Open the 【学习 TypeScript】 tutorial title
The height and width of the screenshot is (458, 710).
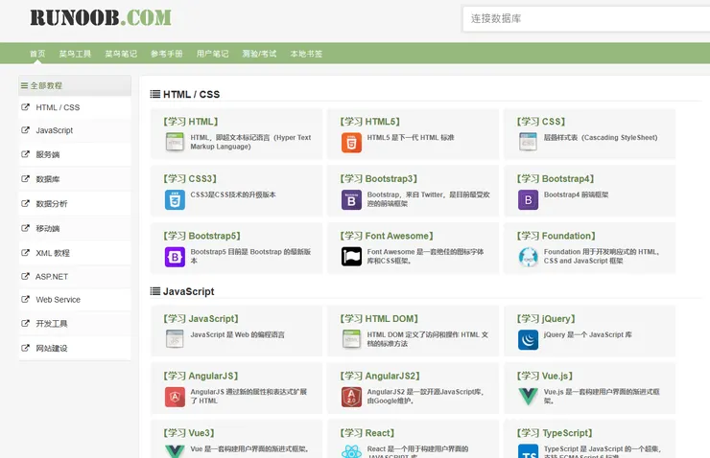pyautogui.click(x=555, y=433)
